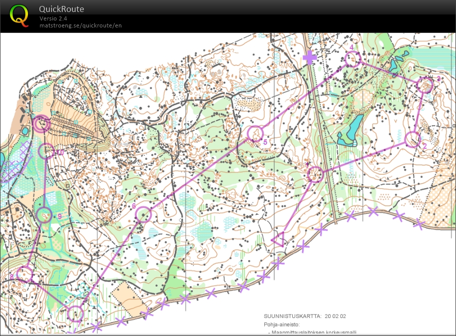
Task: Pick control circle number 9
Action: coord(44,215)
